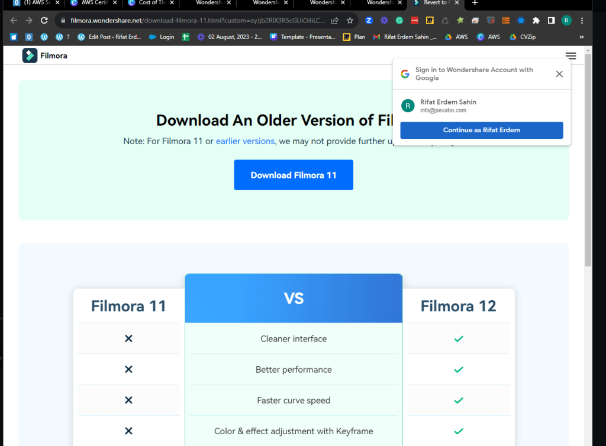The width and height of the screenshot is (606, 446).
Task: Click the info@pexabo.com email text
Action: coord(443,110)
